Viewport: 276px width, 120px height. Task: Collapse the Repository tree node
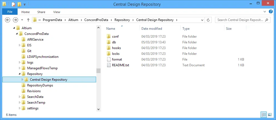pos(19,74)
